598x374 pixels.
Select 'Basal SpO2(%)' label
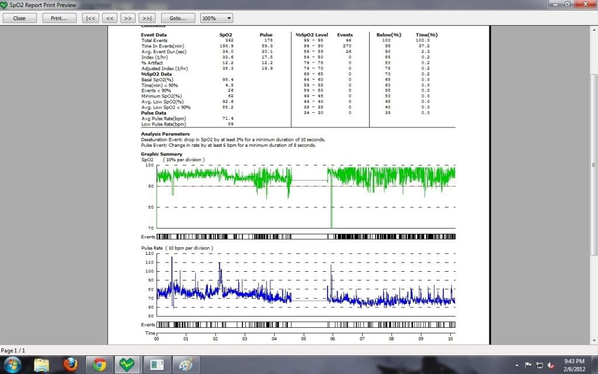point(157,79)
